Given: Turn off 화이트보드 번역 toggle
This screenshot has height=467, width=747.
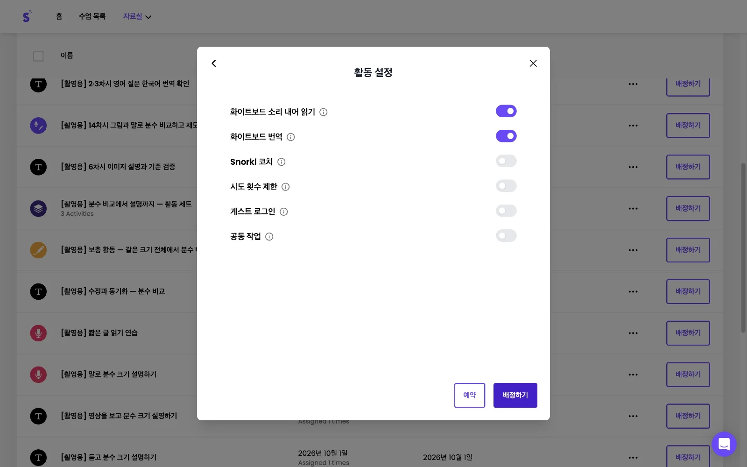Looking at the screenshot, I should point(506,136).
